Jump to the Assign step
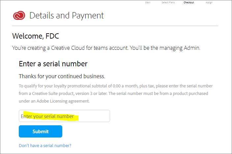Image resolution: width=232 pixels, height=154 pixels. 209,3
